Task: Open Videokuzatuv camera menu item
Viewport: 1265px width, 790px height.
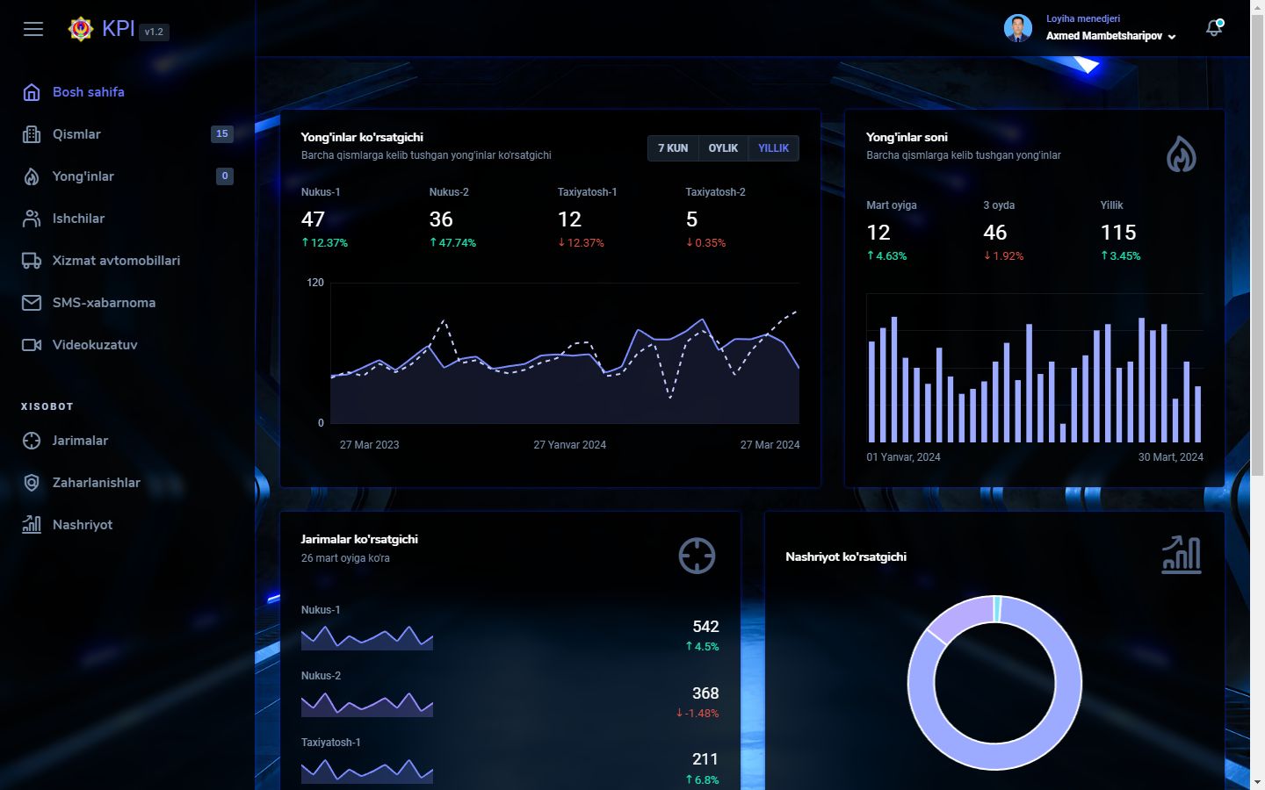Action: [x=95, y=345]
